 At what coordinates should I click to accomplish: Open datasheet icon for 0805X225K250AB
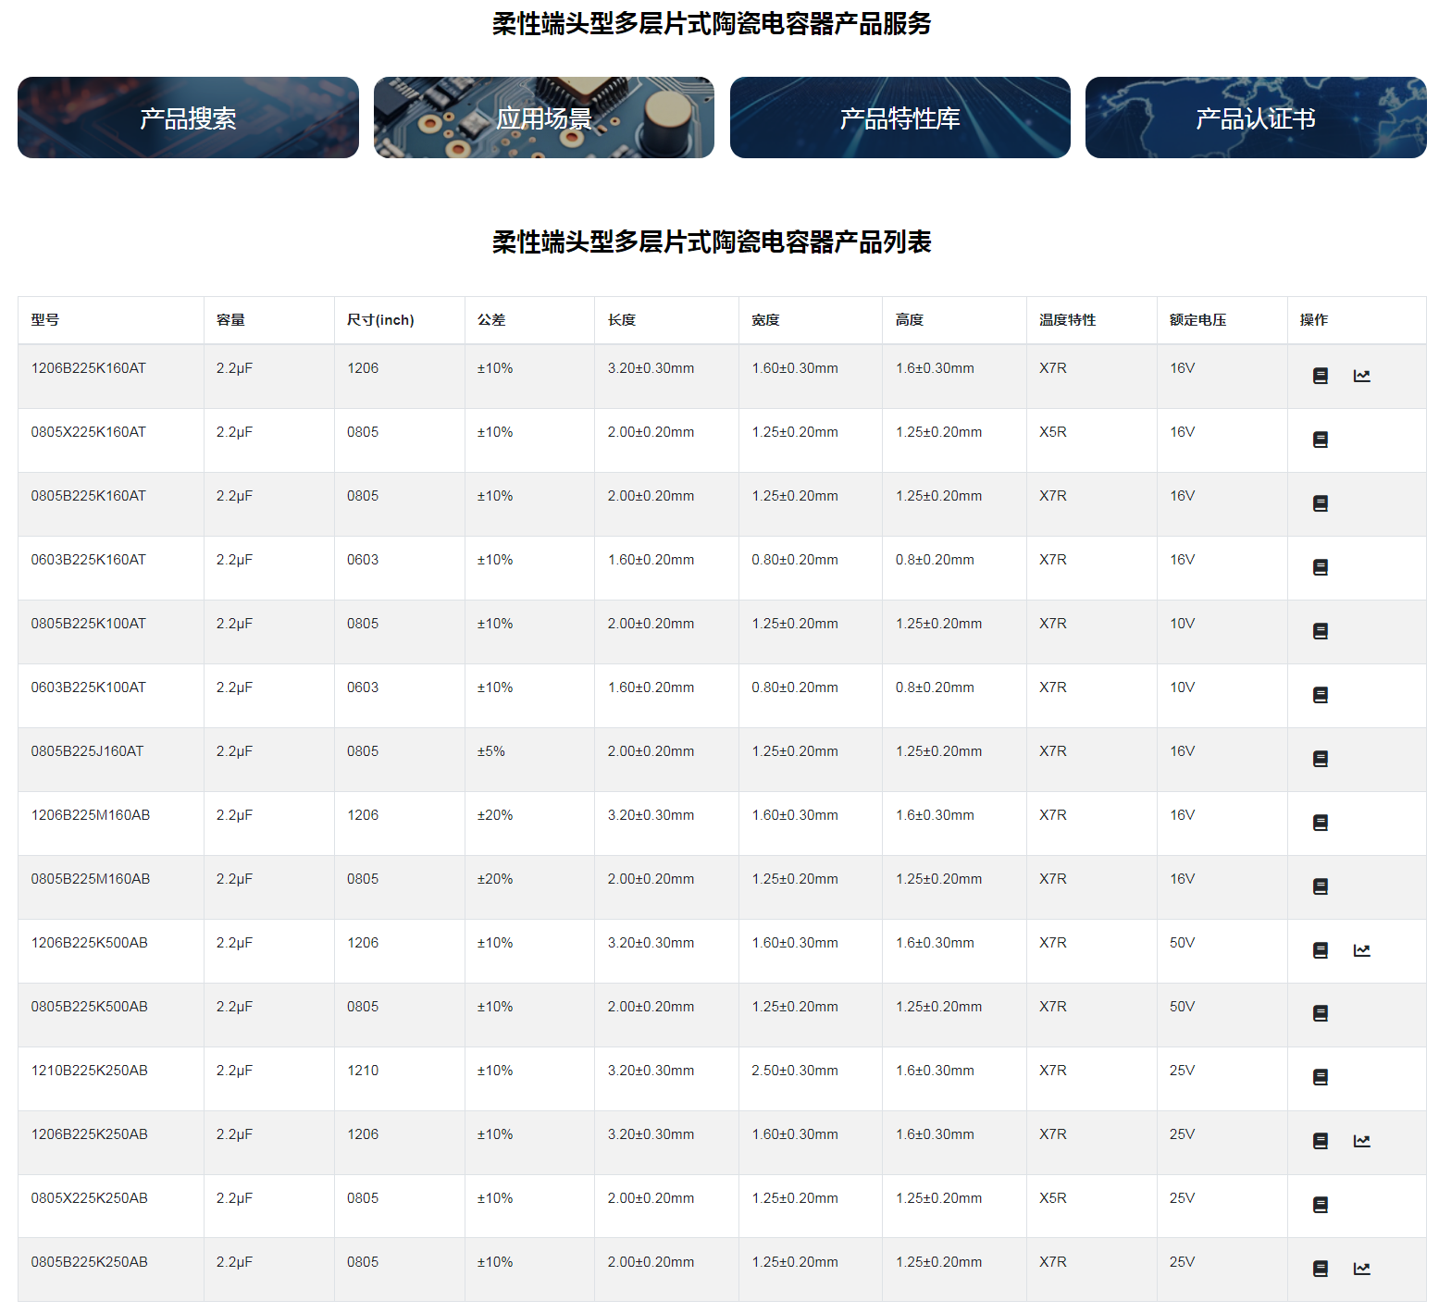click(x=1321, y=1205)
